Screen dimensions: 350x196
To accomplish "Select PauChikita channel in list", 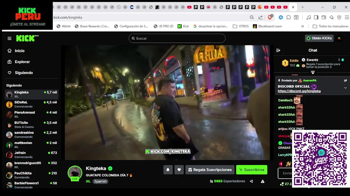I will coord(31,175).
